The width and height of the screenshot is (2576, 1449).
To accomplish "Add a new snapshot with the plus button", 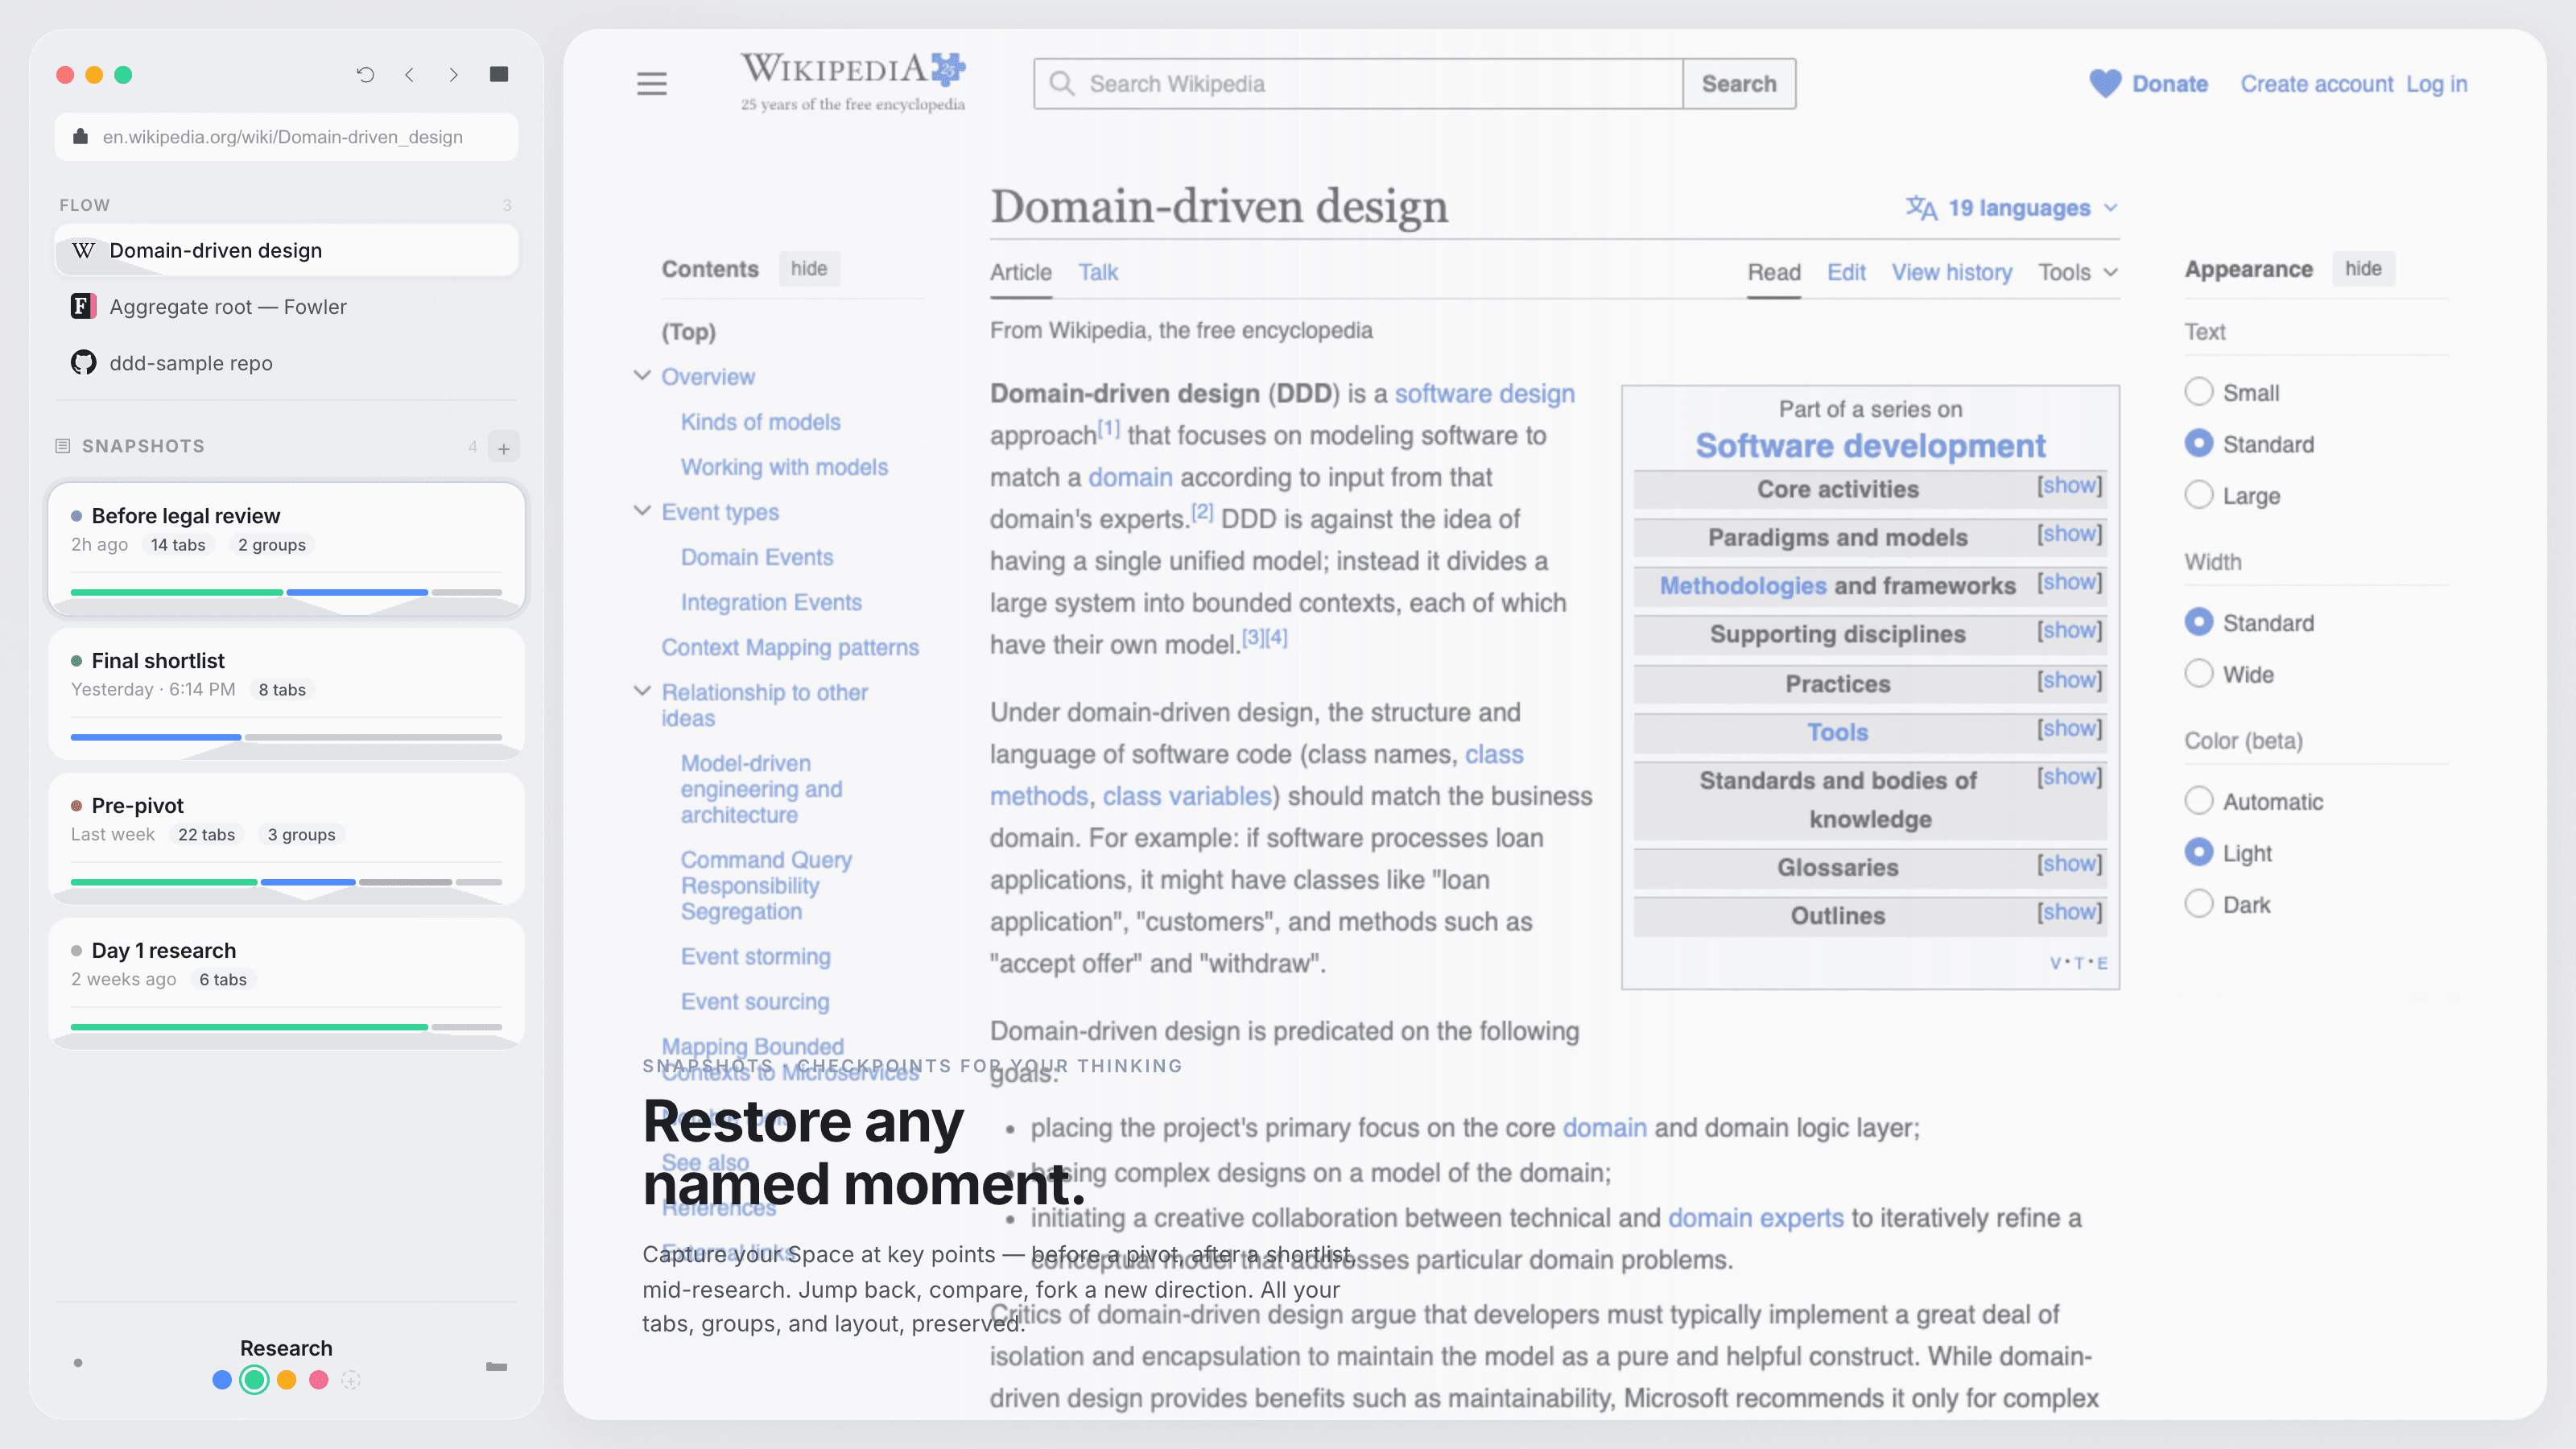I will coord(504,448).
